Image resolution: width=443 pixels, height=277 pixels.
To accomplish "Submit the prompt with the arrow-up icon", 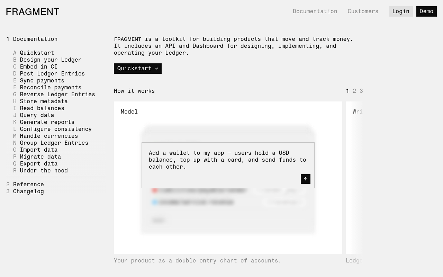I will point(306,179).
